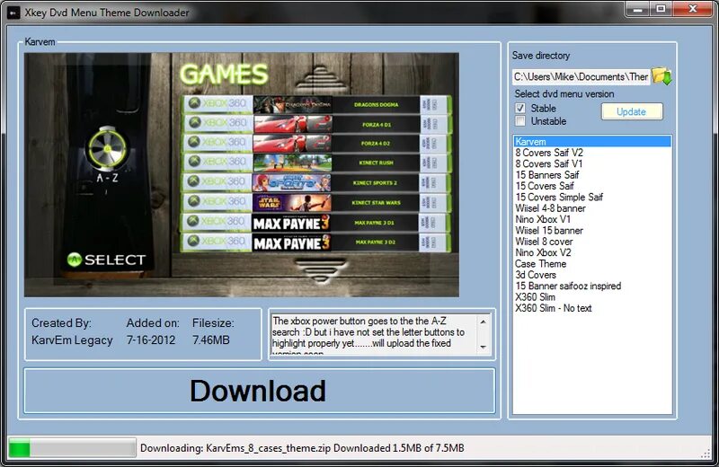Pick the Nino Xbox V1 theme
The height and width of the screenshot is (467, 719).
592,219
